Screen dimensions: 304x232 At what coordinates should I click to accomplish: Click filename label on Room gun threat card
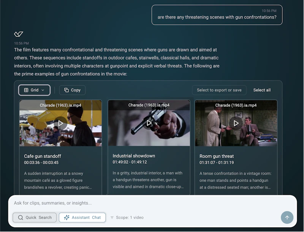pos(236,105)
